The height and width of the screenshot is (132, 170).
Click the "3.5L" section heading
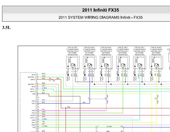[6, 28]
